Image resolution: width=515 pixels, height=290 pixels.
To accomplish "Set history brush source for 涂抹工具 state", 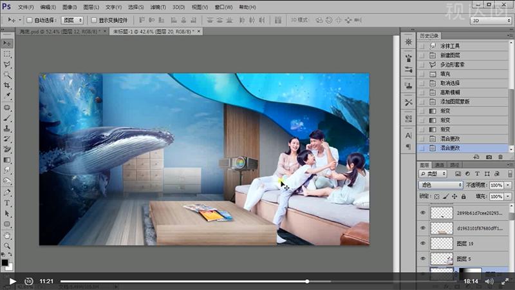I will 422,46.
